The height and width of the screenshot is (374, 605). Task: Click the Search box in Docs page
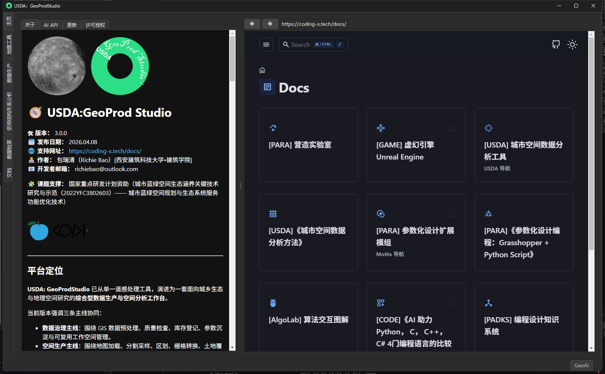click(314, 45)
